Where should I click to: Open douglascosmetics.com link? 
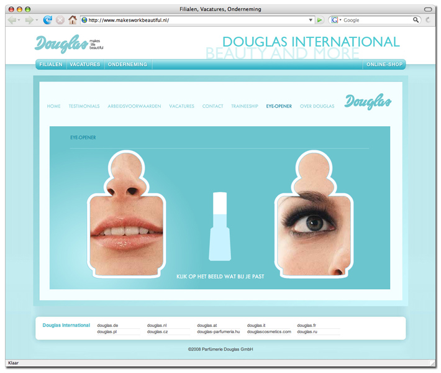(x=269, y=331)
